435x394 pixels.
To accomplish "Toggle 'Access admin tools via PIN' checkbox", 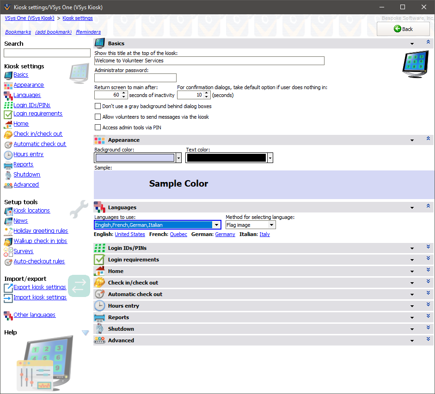I will [x=98, y=127].
